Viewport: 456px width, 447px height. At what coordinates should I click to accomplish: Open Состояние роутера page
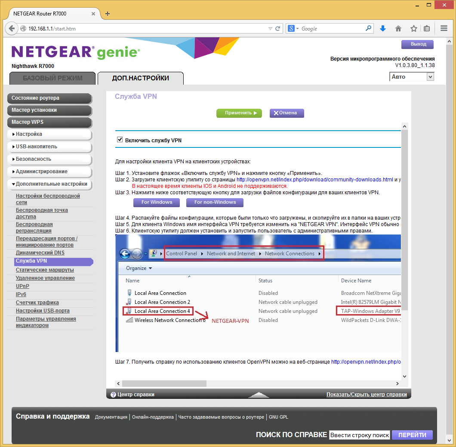point(49,98)
